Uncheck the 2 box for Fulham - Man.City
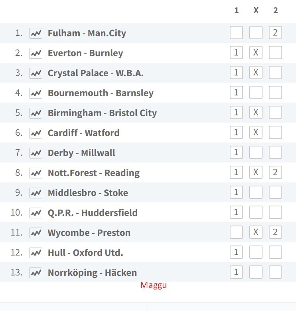Image resolution: width=296 pixels, height=311 pixels. [275, 32]
